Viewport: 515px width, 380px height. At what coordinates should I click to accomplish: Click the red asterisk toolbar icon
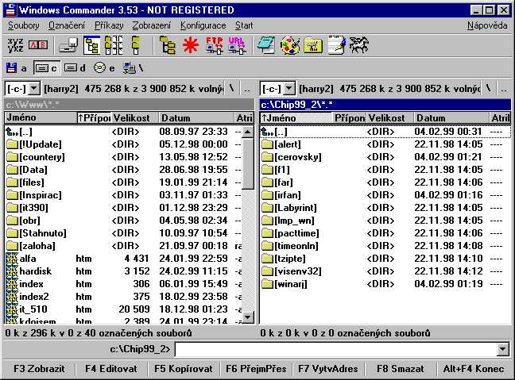pyautogui.click(x=191, y=45)
